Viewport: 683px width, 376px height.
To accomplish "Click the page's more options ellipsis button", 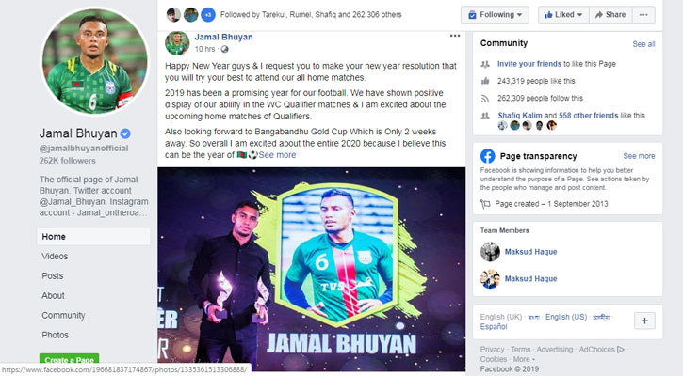I will pyautogui.click(x=643, y=15).
